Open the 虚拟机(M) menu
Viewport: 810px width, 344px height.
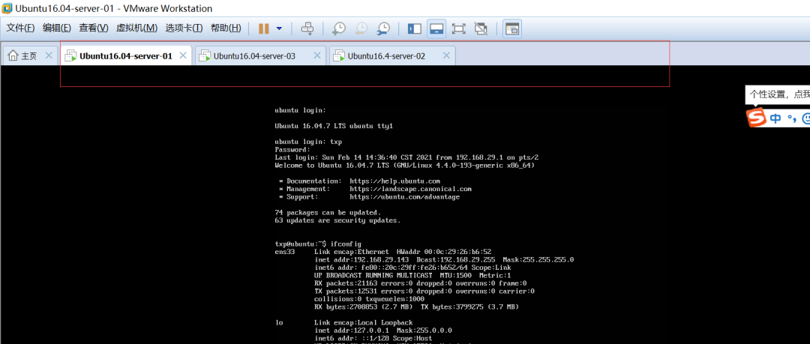pyautogui.click(x=137, y=28)
